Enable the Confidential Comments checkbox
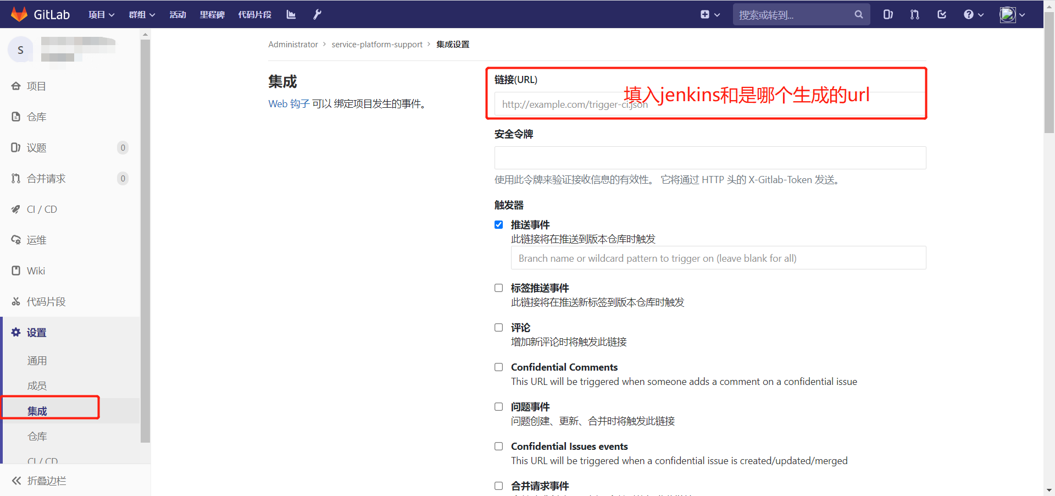The image size is (1055, 496). pos(498,367)
